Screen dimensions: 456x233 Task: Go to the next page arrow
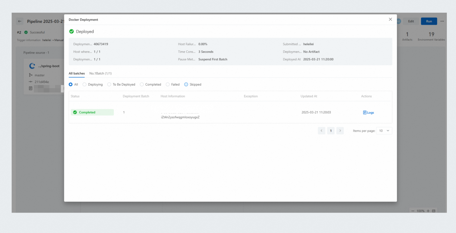click(340, 131)
